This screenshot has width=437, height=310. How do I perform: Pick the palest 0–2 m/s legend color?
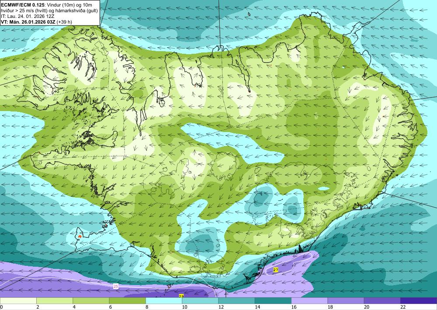click(18, 300)
